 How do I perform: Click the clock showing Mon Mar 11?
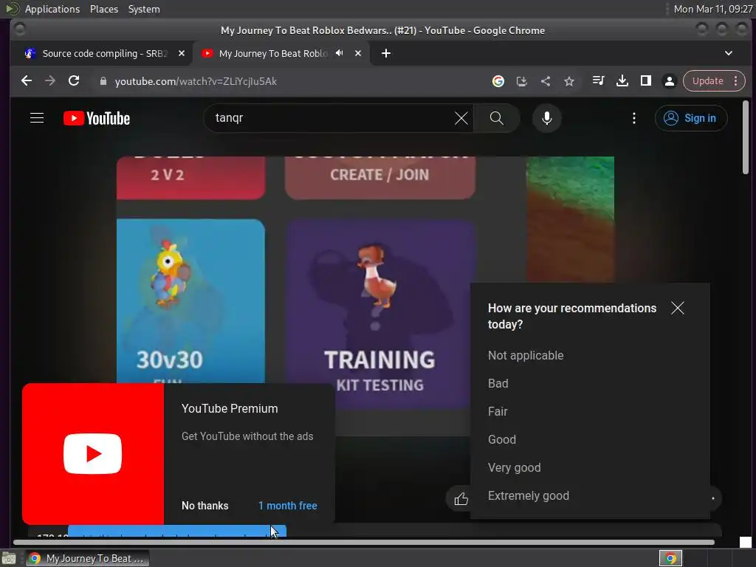[712, 9]
